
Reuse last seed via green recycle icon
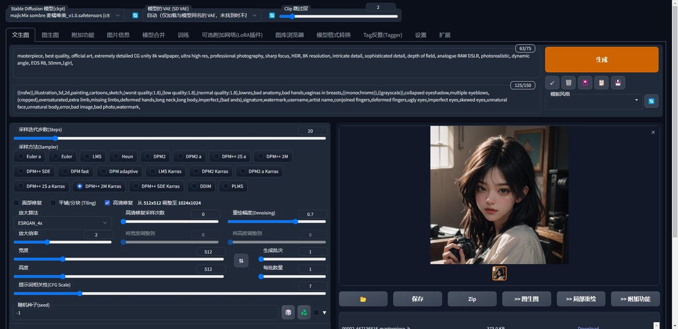(304, 312)
